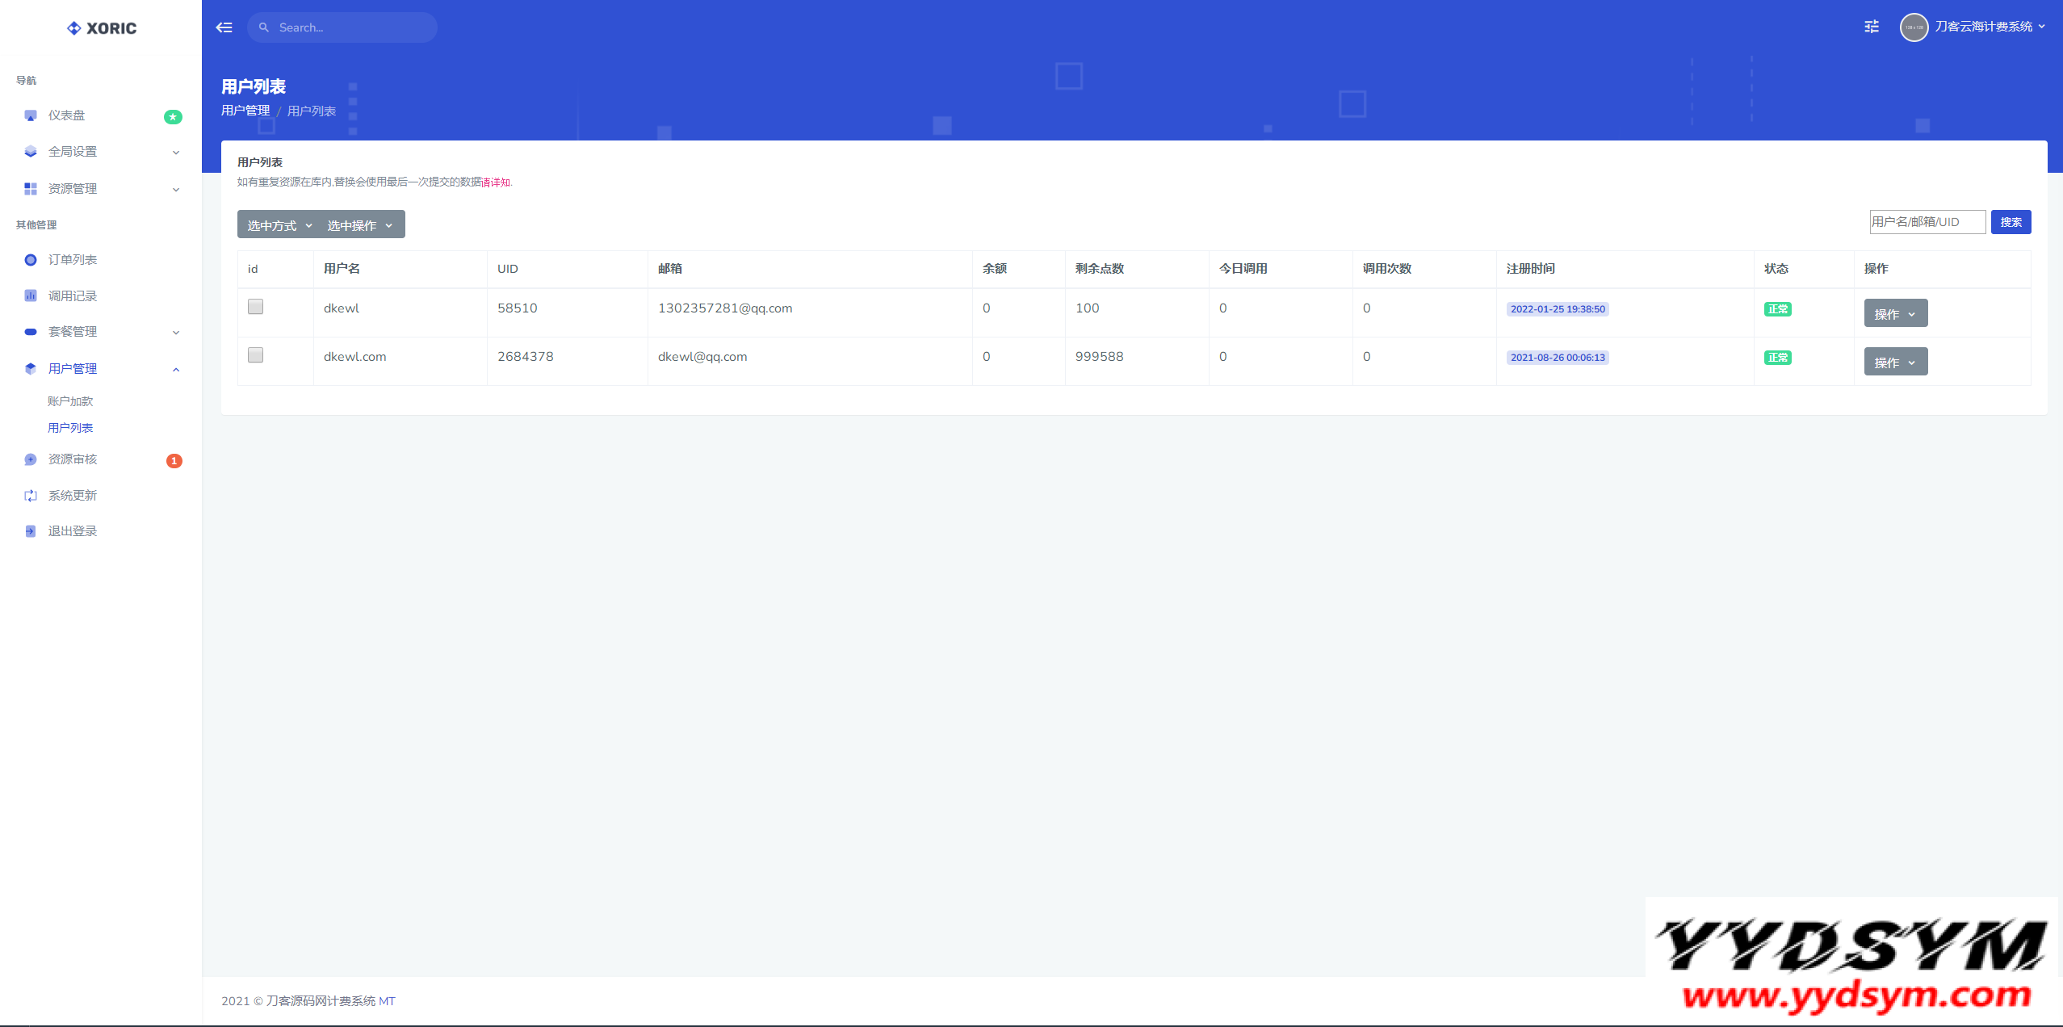Open 账户加款 submenu item

(x=70, y=401)
